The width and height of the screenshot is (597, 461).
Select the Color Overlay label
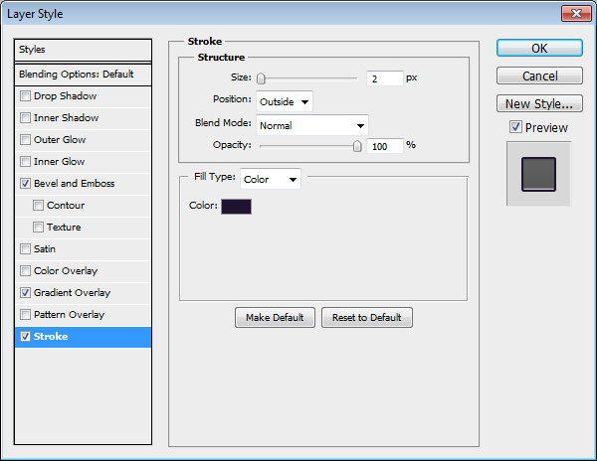(x=66, y=271)
